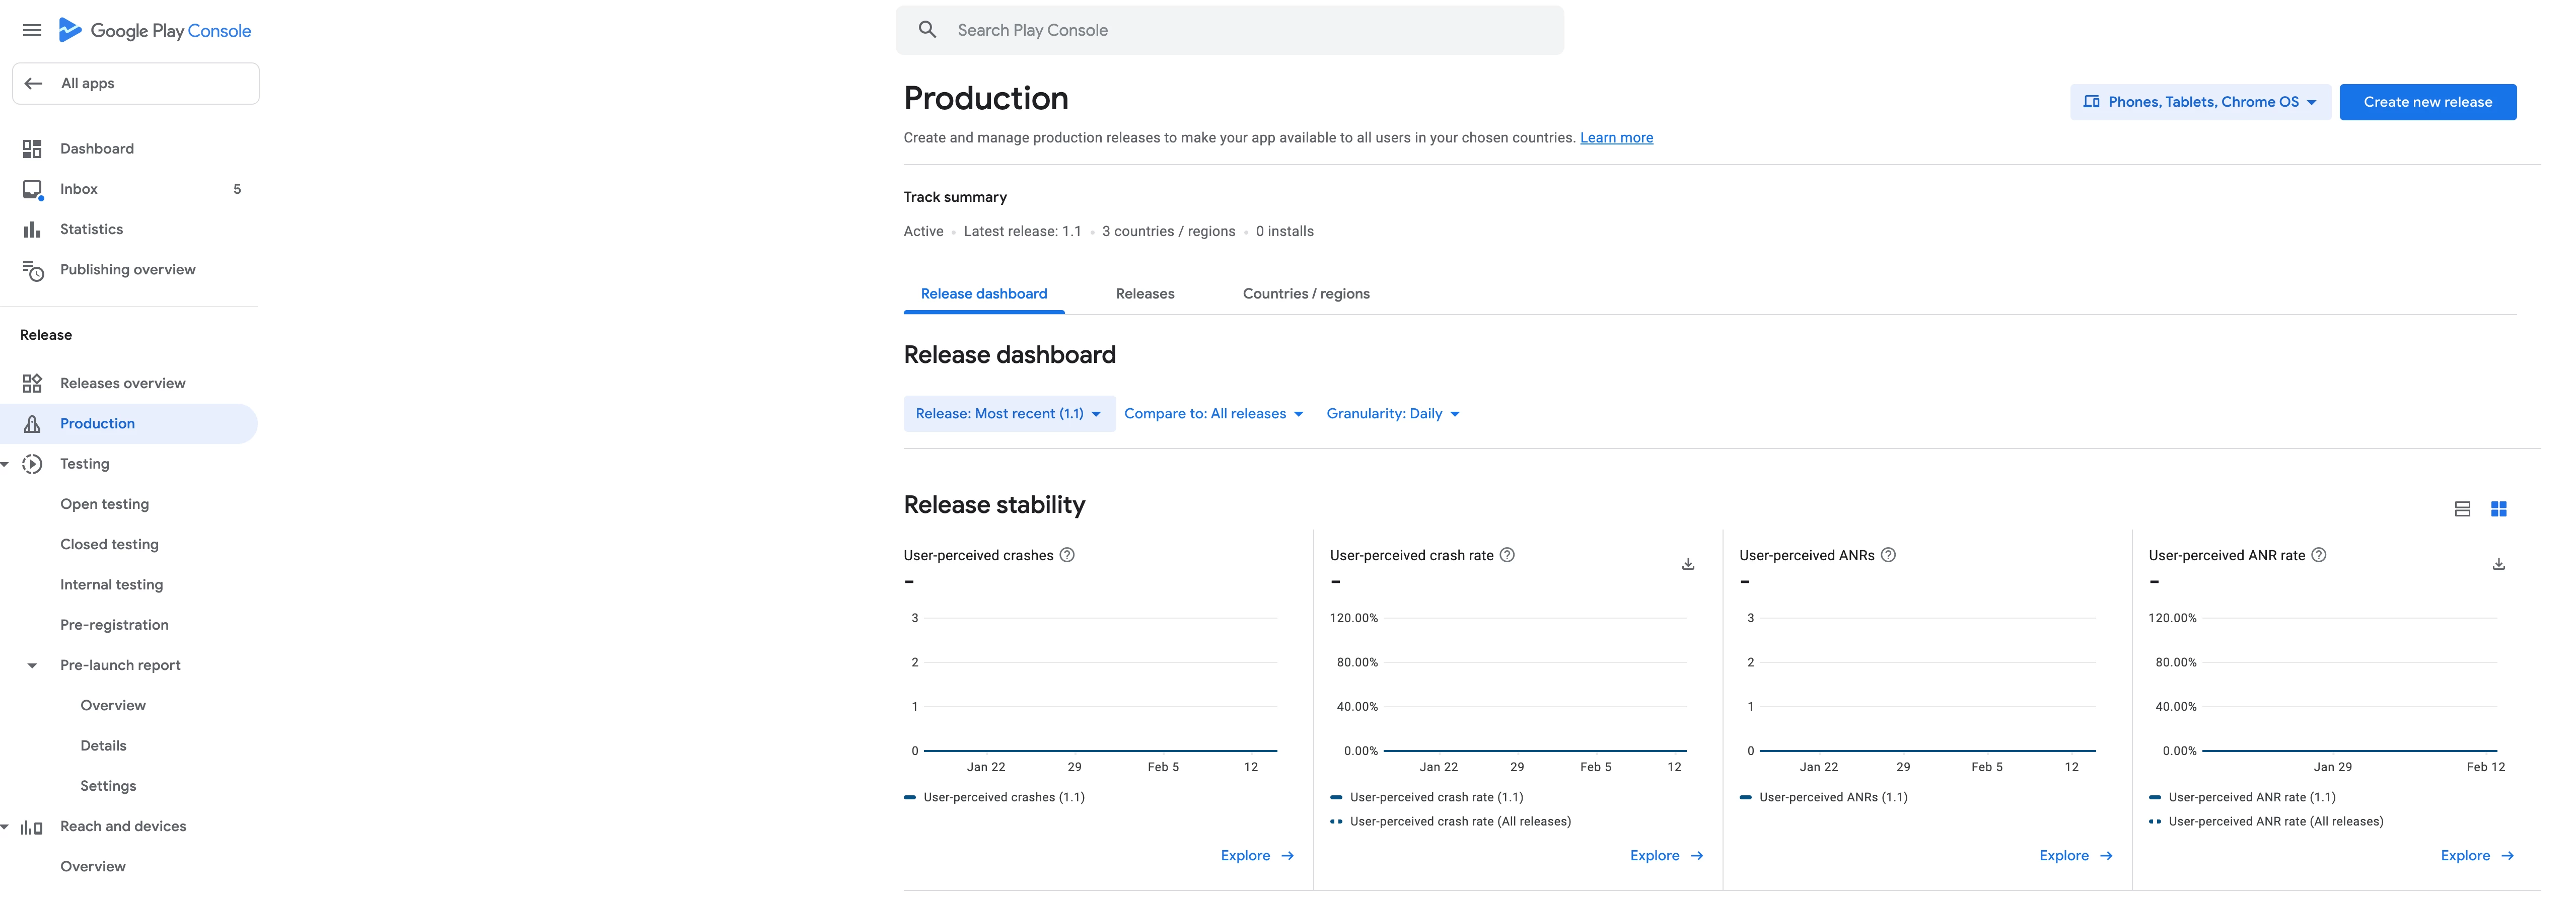2576x899 pixels.
Task: Click help icon next to User-perceived ANRs
Action: point(1888,555)
